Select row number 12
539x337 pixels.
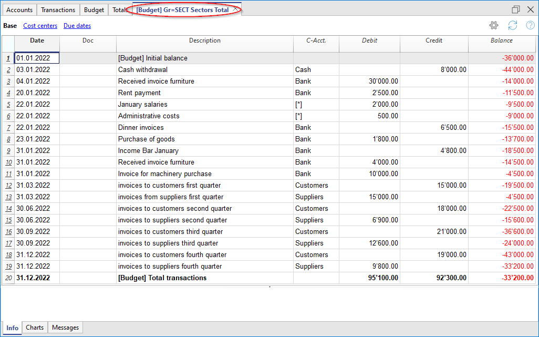coord(8,186)
